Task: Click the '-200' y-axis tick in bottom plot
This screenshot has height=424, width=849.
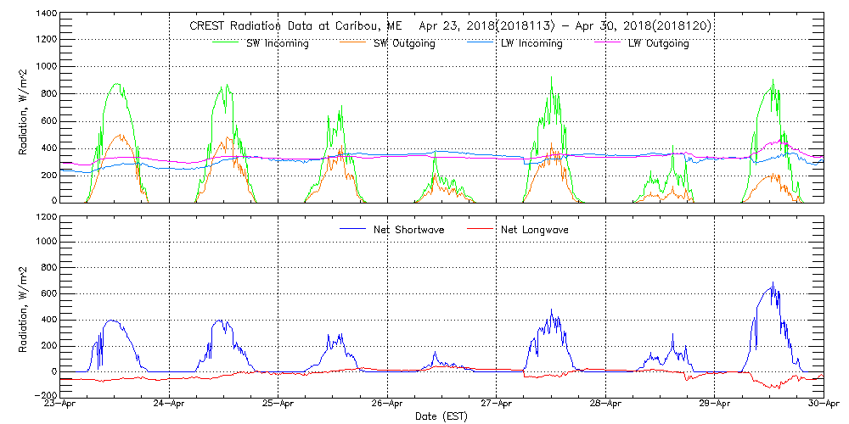Action: tap(45, 395)
